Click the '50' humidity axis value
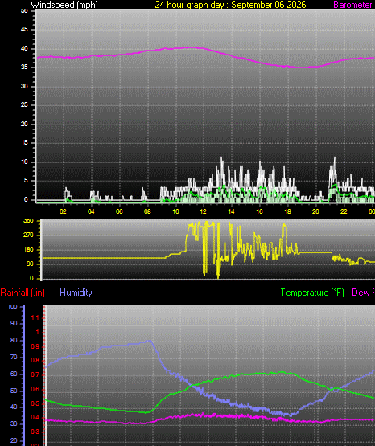 point(14,391)
